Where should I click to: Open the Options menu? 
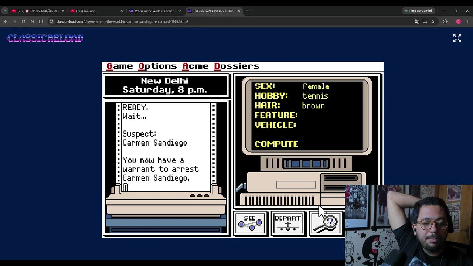(x=157, y=66)
